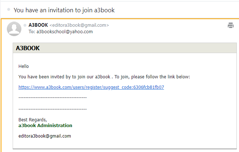Click the A3BOOK title banner in message
239x152 pixels.
(125, 48)
